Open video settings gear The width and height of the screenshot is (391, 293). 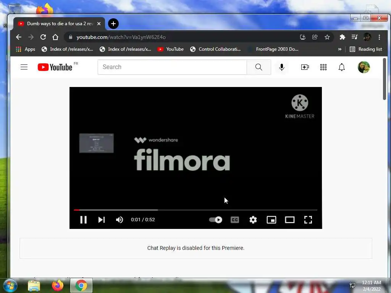[x=253, y=219]
